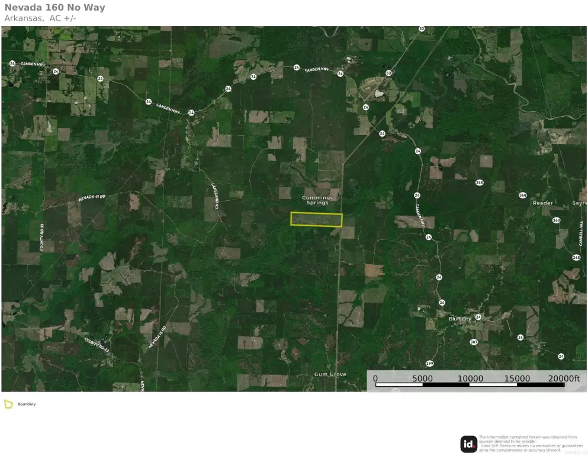Click the Route 368 marker nearest Reader label
The height and width of the screenshot is (455, 588).
pos(522,195)
